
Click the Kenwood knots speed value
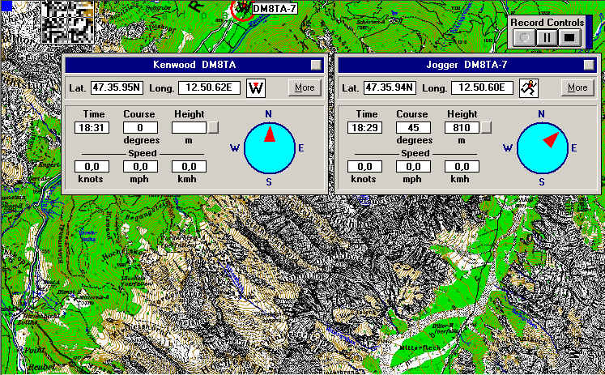point(92,167)
